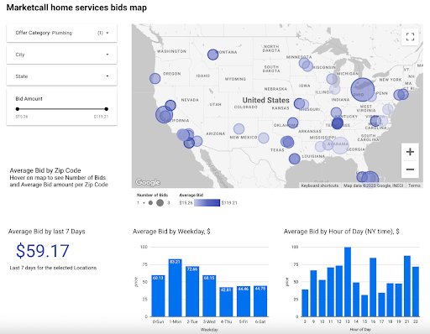
Task: Click the hour 13 bar
Action: pos(348,282)
